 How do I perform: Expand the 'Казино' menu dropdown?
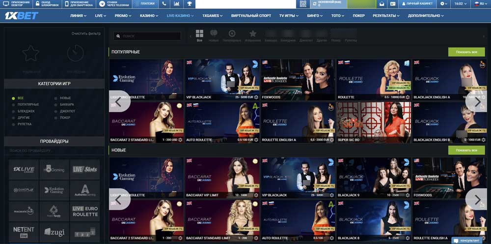point(149,15)
